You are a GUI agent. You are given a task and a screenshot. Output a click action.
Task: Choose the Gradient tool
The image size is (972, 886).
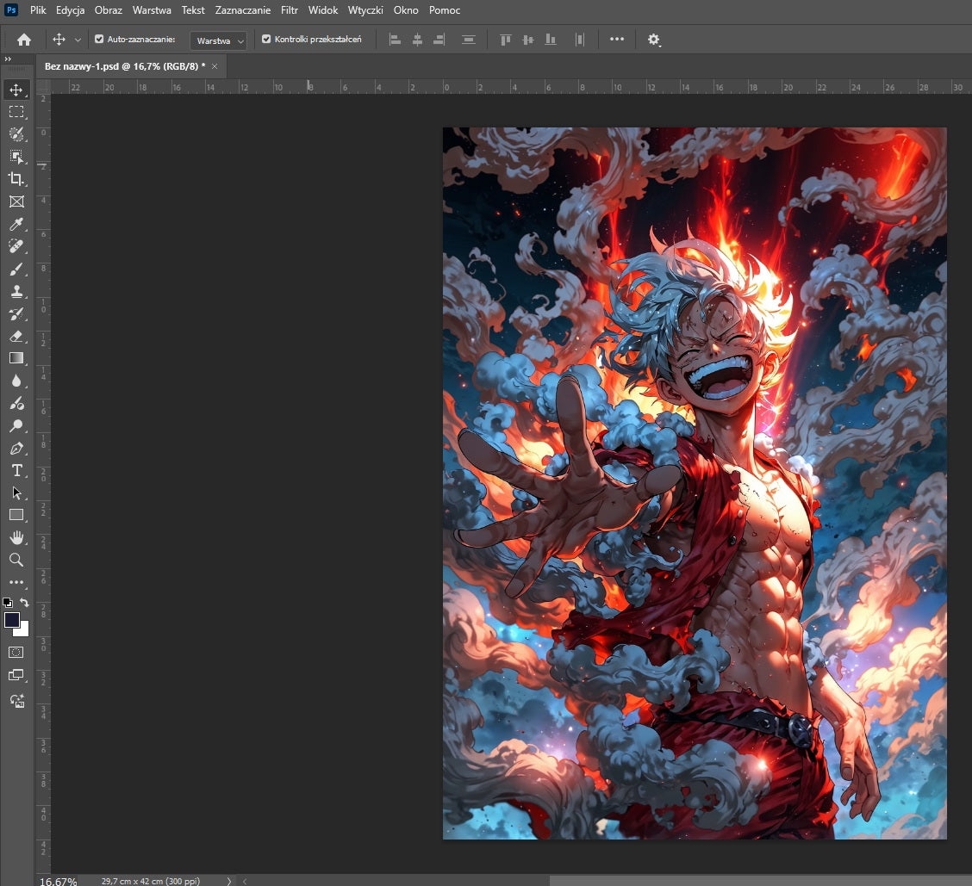(x=16, y=358)
